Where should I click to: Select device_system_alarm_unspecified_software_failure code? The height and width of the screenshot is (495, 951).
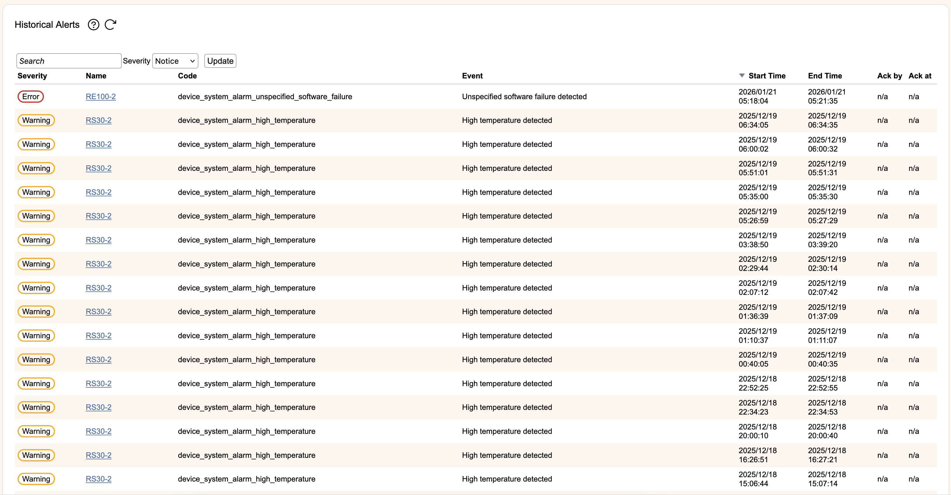[265, 97]
